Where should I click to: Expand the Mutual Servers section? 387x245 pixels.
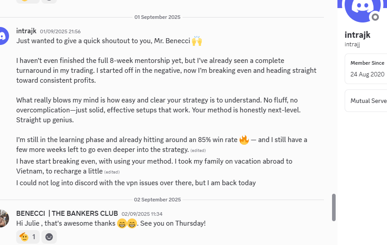click(x=366, y=101)
